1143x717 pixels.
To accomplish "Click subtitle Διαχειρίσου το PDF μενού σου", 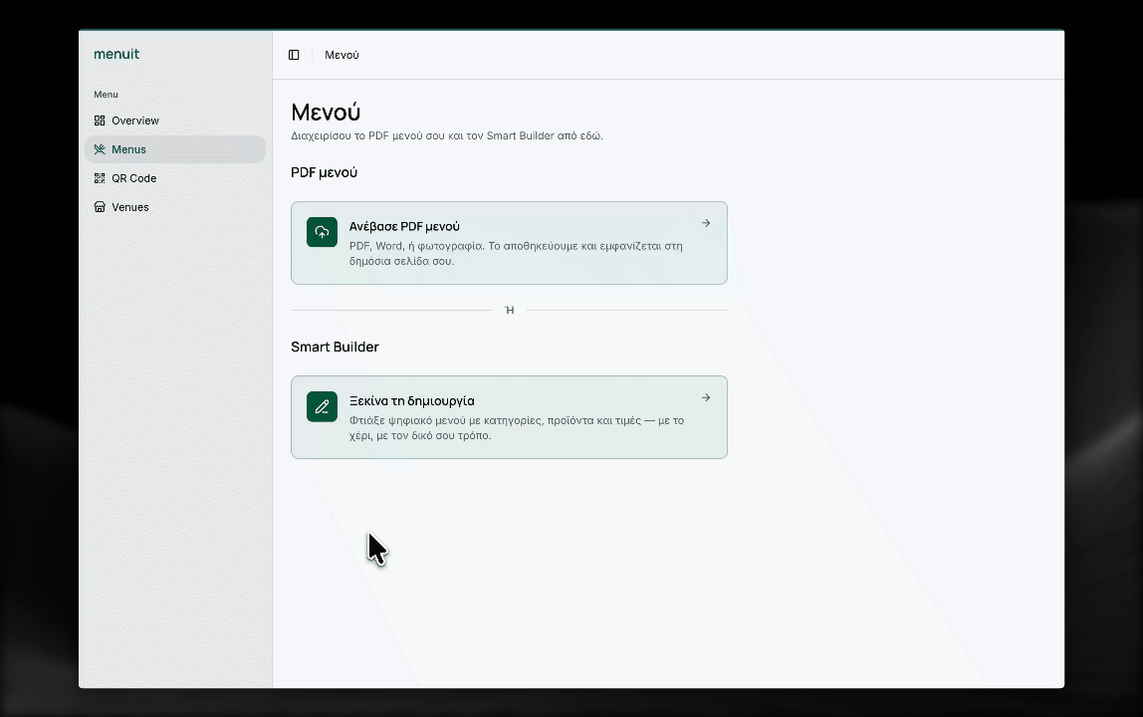I will (447, 135).
